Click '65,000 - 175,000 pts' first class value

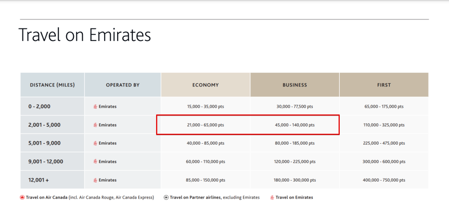(x=384, y=106)
